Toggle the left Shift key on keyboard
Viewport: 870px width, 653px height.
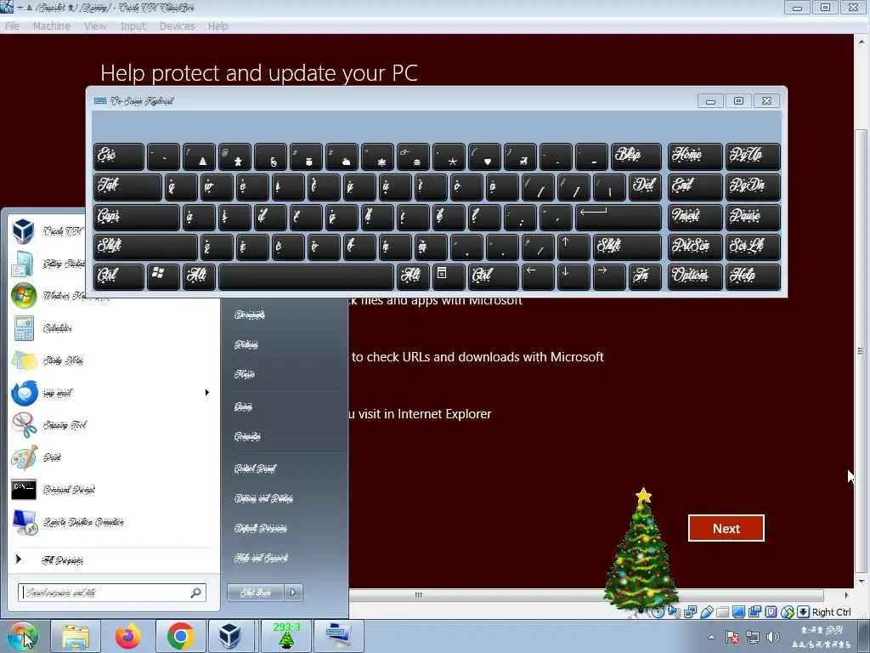click(x=145, y=247)
